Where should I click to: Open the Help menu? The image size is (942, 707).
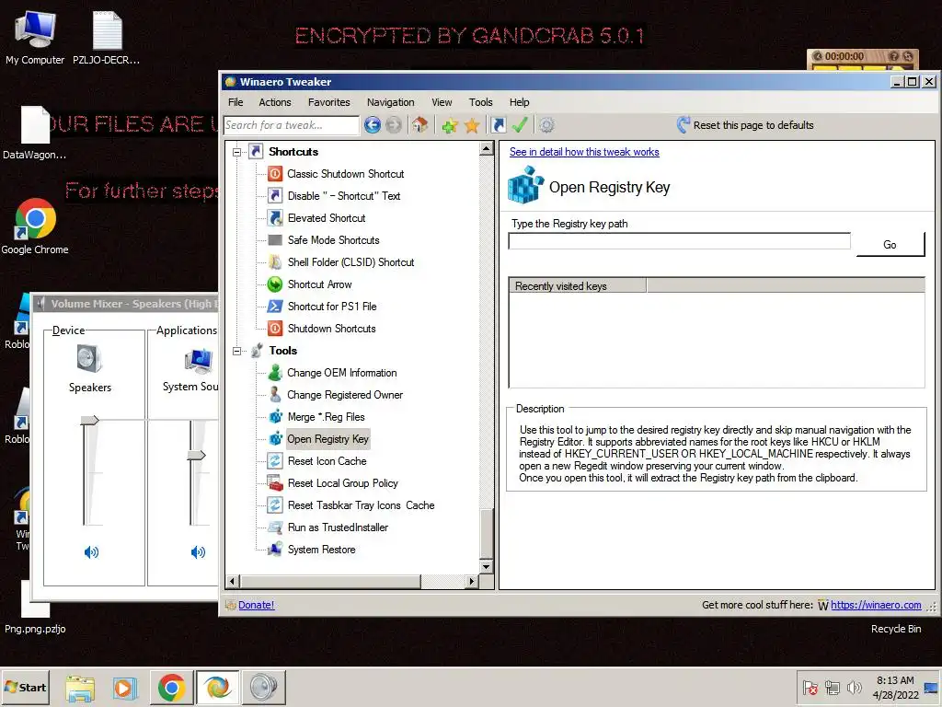click(519, 102)
